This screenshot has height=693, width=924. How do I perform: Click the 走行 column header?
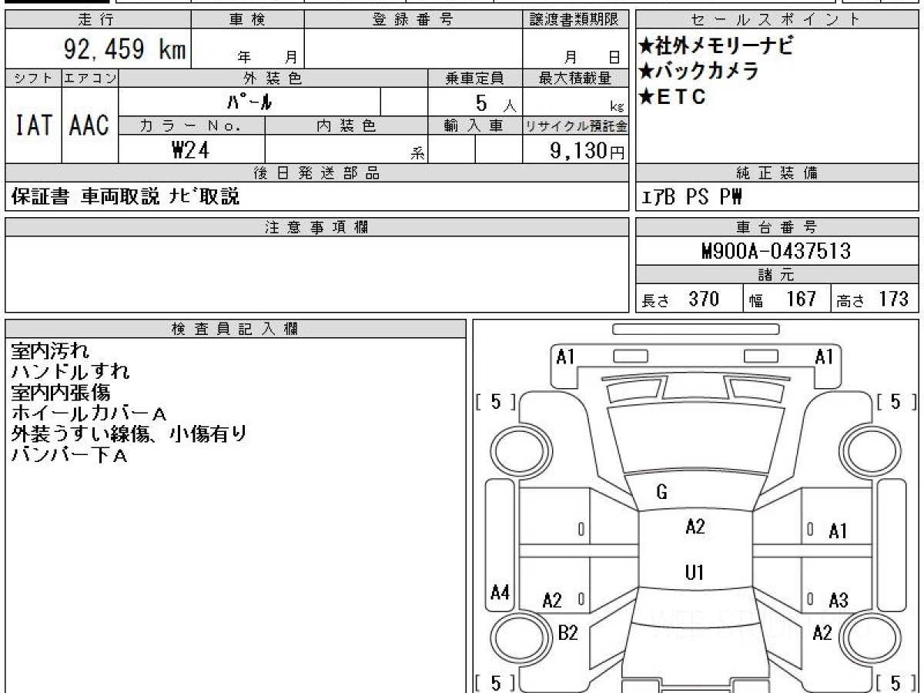pos(96,20)
